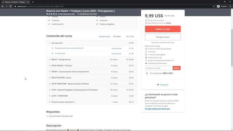Click the video icon next to 6 horas de vídeo
The width and height of the screenshot is (233, 131).
point(146,49)
